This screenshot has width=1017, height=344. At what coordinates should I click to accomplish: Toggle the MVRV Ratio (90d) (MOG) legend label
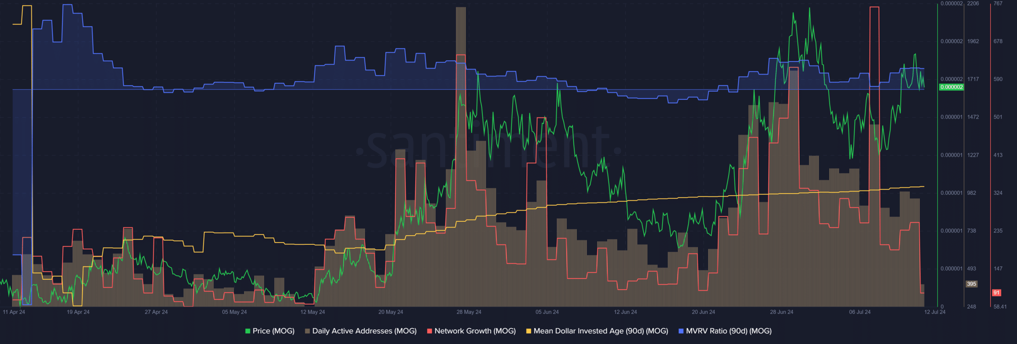729,331
